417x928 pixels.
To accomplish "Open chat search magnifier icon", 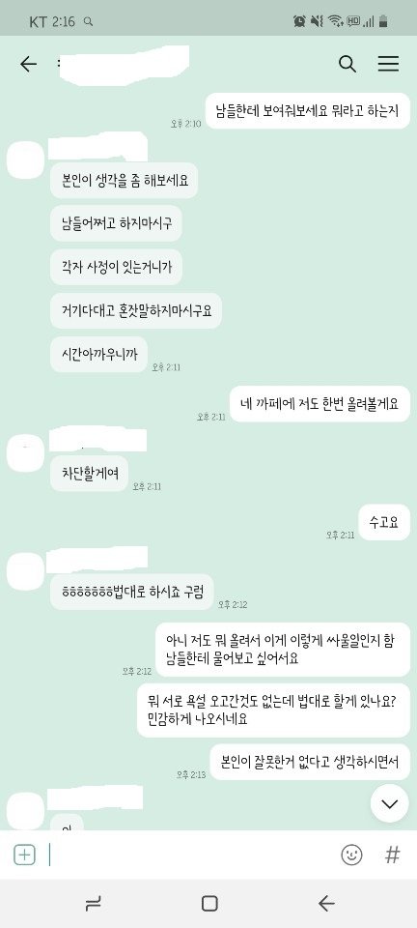I will coord(347,64).
